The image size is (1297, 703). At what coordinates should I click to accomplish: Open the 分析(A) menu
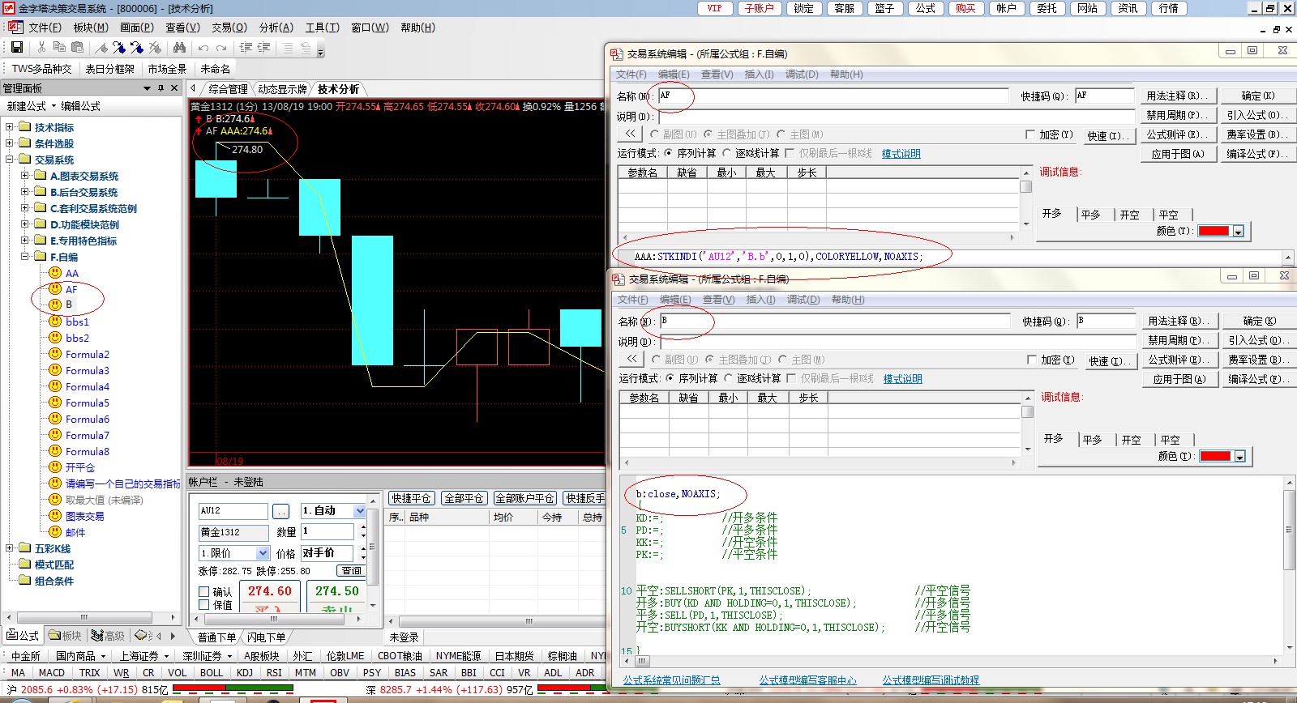276,28
